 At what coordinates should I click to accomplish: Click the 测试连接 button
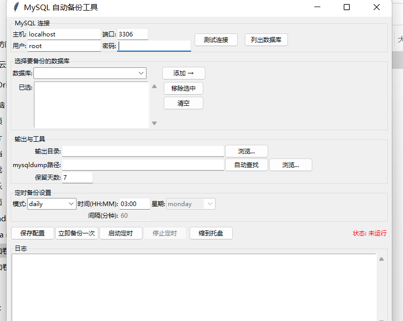click(216, 40)
